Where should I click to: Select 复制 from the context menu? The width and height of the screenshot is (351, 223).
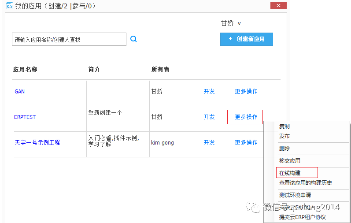tap(284, 126)
